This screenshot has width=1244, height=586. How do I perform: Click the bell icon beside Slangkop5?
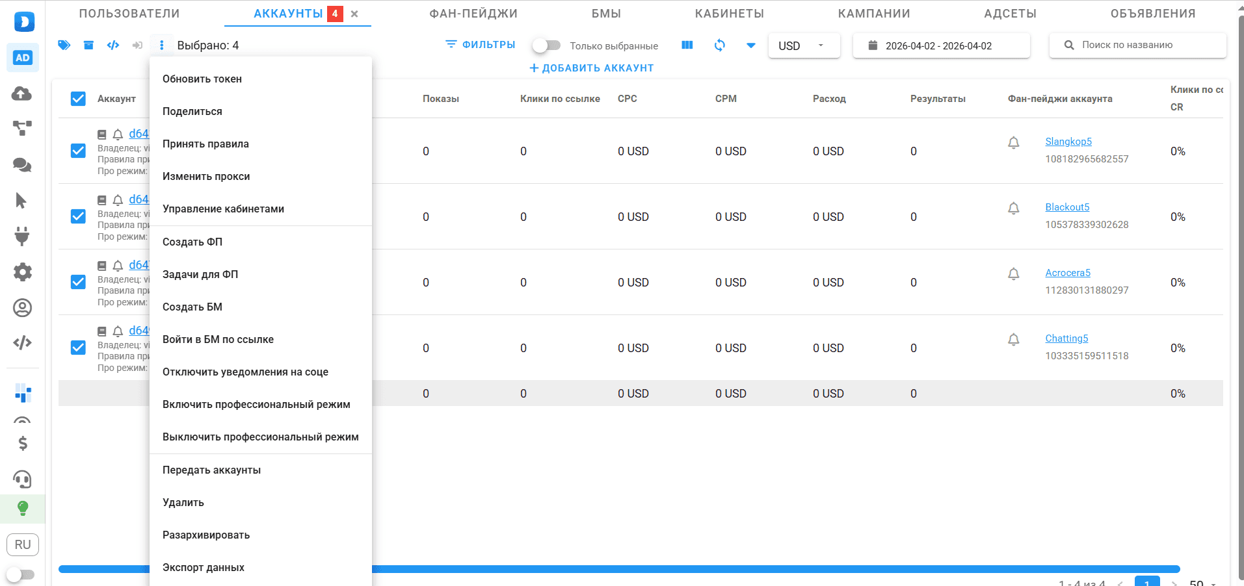click(x=1013, y=142)
